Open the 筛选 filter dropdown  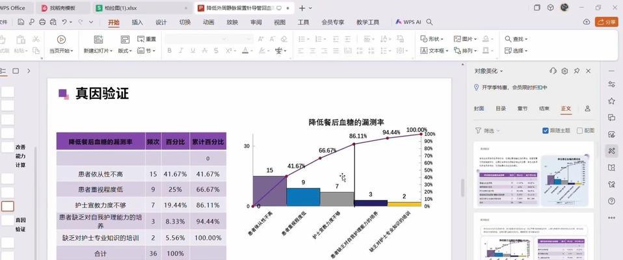point(488,130)
